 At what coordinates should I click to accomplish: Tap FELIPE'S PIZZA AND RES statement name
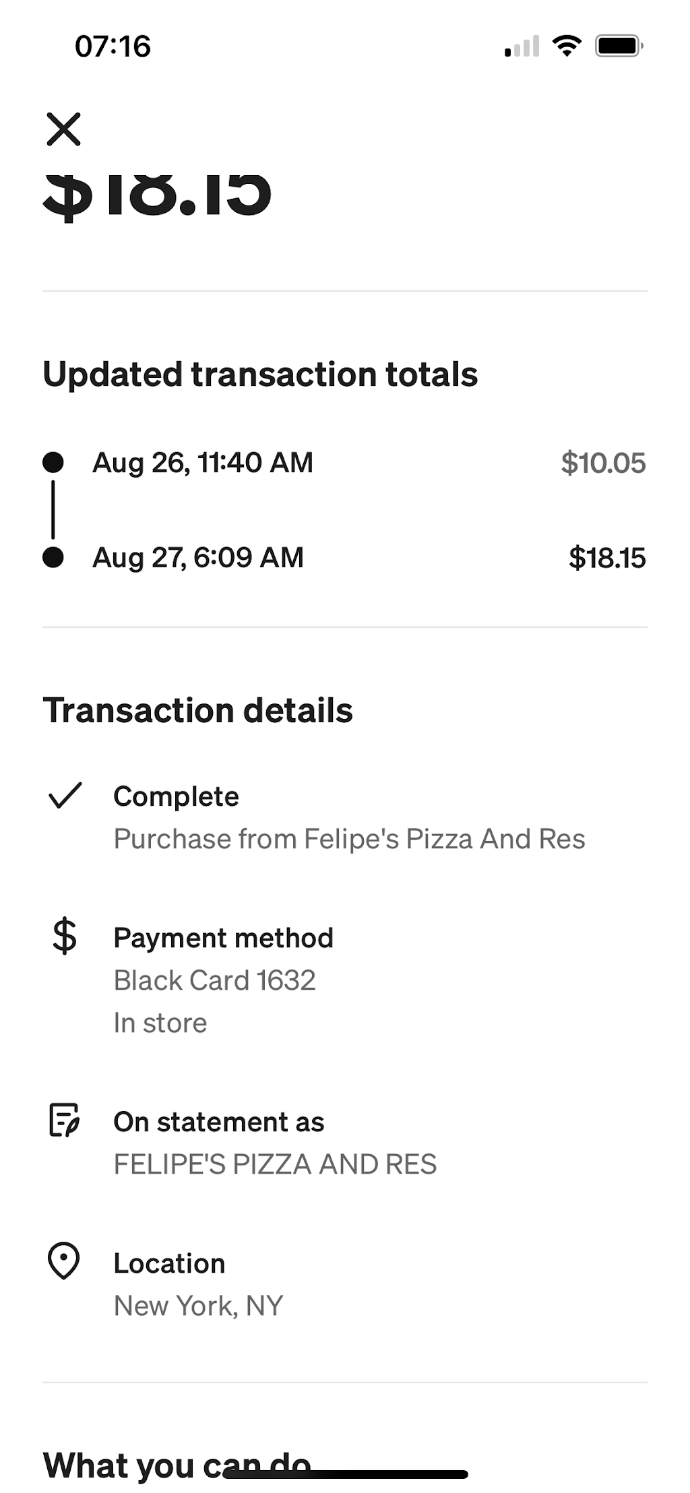[275, 1164]
